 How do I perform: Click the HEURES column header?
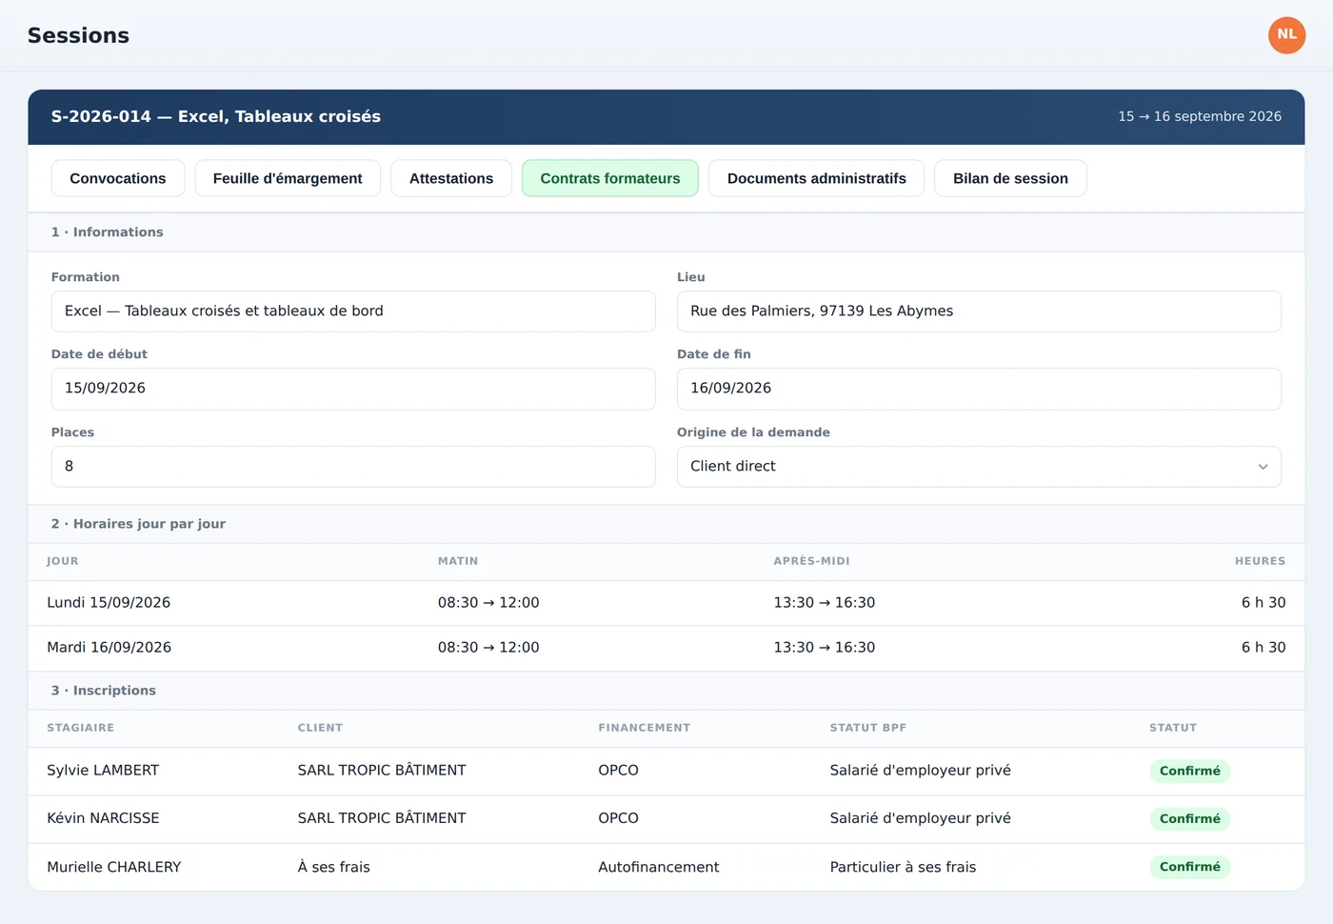(1260, 561)
